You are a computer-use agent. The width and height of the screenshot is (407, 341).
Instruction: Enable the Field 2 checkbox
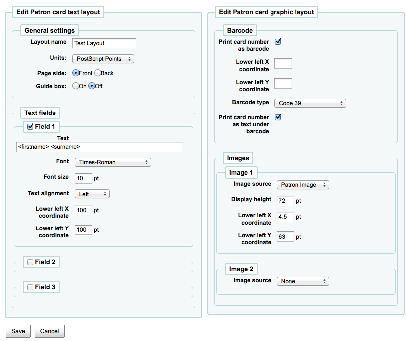click(30, 262)
